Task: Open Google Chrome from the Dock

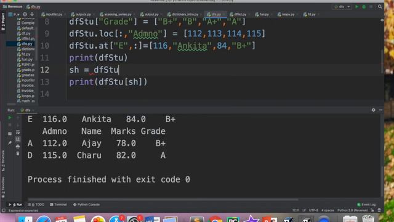Action: [215, 219]
